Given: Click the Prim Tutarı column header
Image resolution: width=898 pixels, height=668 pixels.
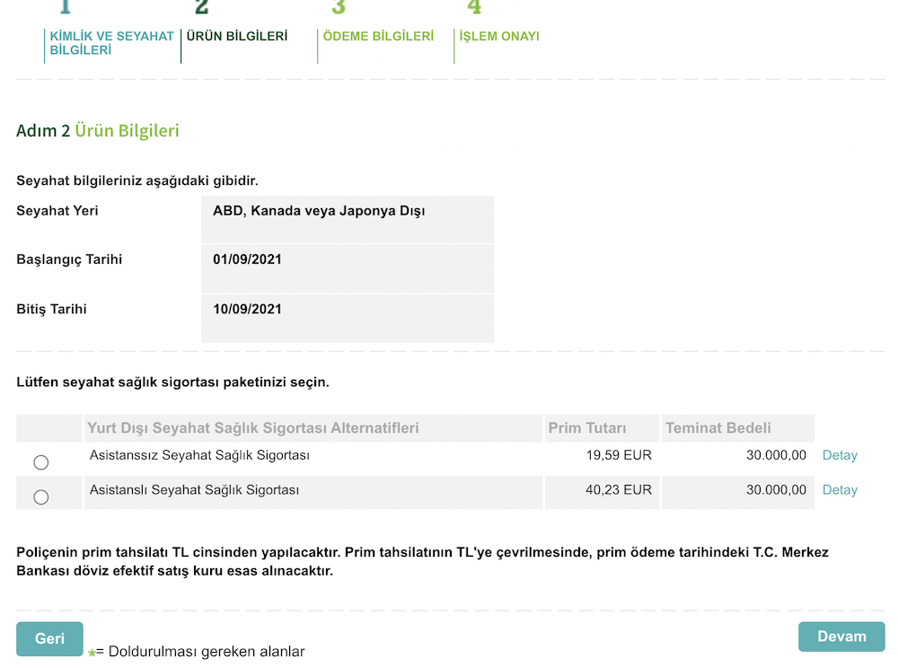Looking at the screenshot, I should click(x=602, y=428).
